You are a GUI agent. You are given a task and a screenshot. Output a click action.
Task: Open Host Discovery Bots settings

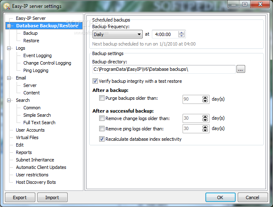point(36,183)
